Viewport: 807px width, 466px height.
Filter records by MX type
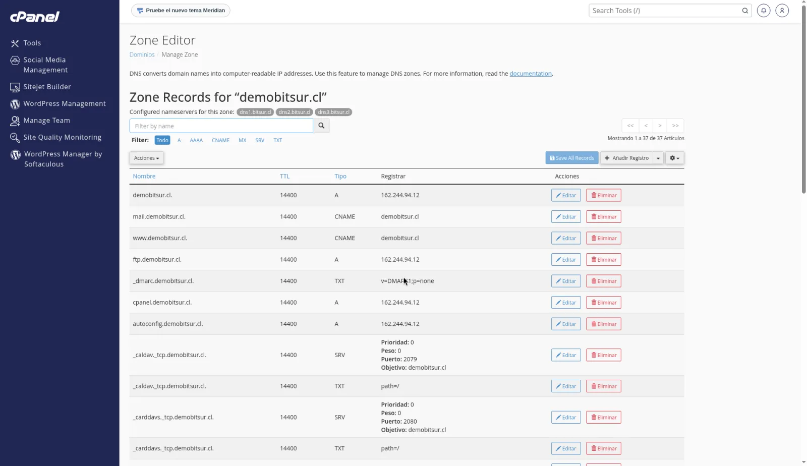pos(243,140)
